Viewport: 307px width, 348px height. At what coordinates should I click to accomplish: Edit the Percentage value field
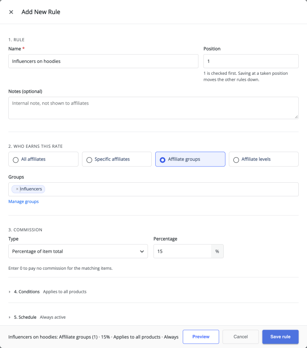click(x=182, y=251)
